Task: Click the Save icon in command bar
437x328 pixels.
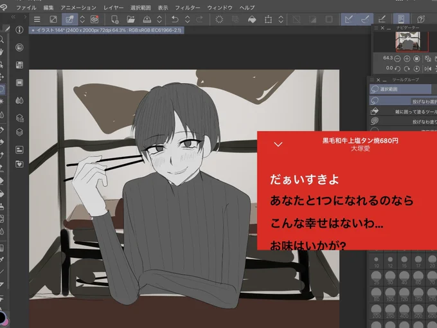Action: coord(147,19)
